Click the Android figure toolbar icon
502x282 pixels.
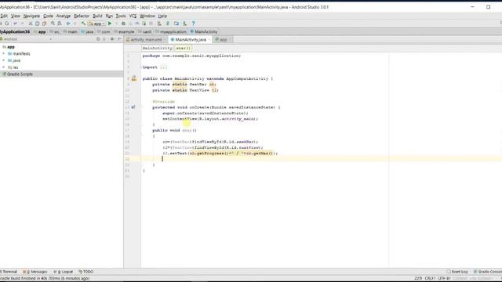[185, 23]
